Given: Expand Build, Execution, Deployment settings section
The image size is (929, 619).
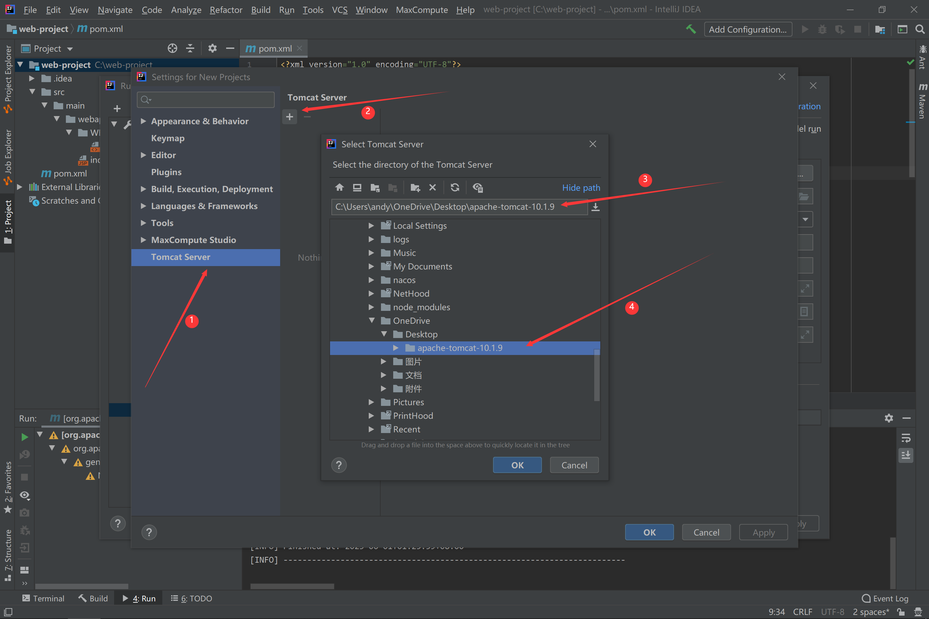Looking at the screenshot, I should tap(143, 189).
